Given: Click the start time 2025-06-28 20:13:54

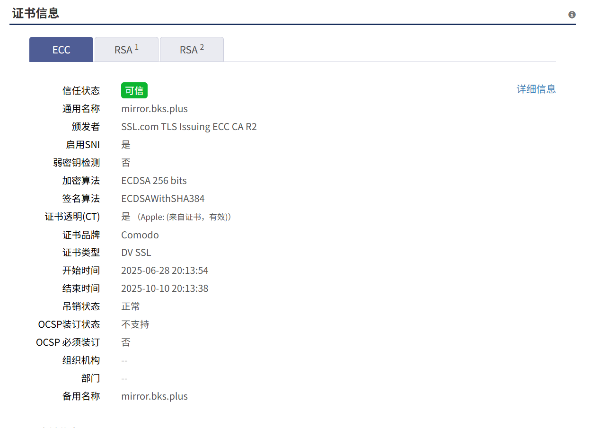Looking at the screenshot, I should (x=165, y=271).
